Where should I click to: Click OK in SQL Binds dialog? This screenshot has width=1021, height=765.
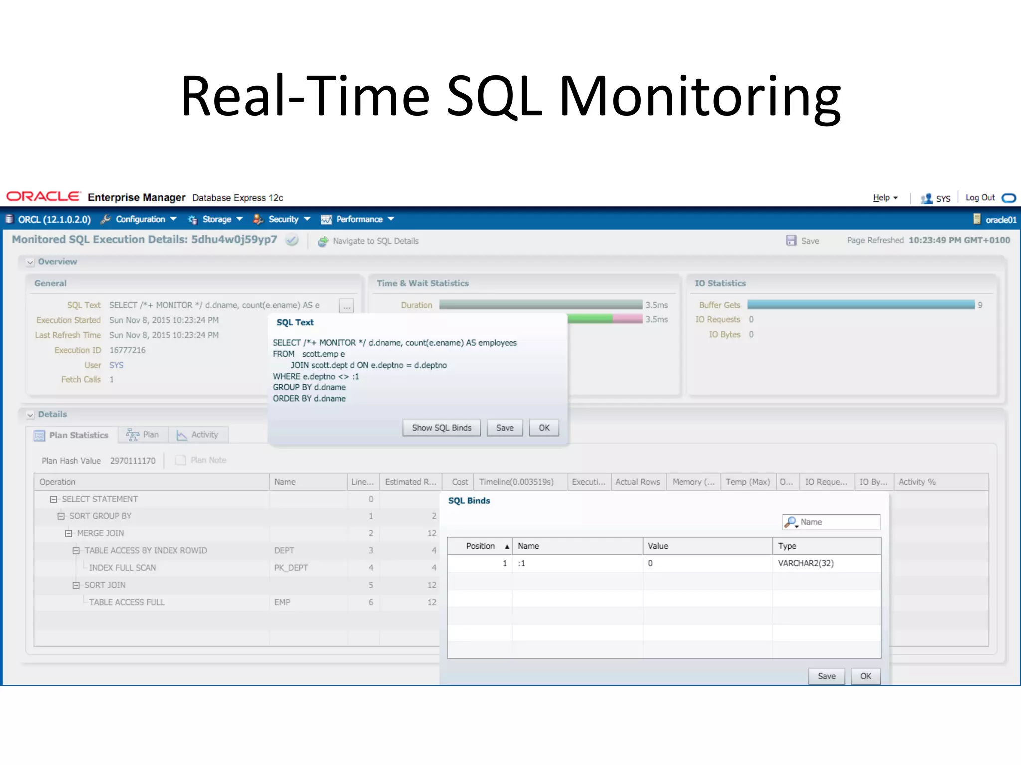(x=866, y=676)
